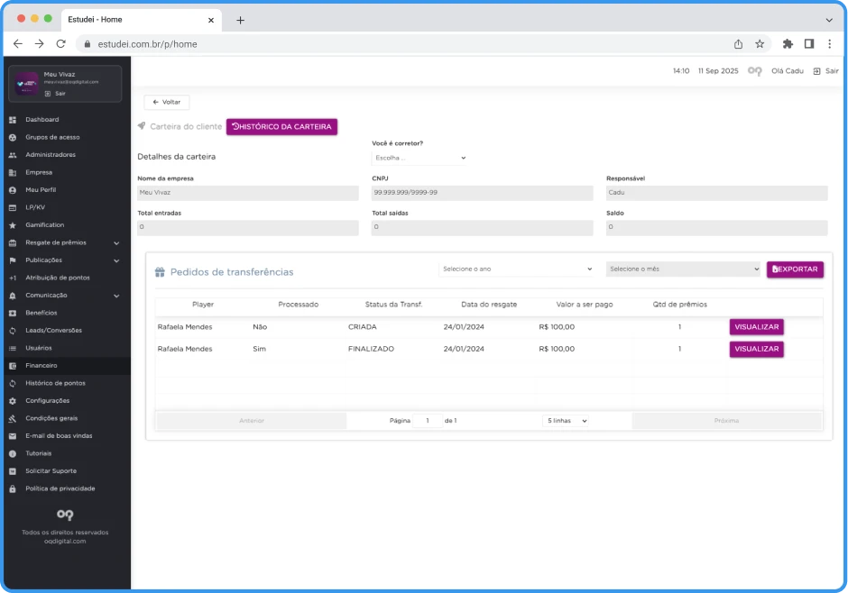Open the 'Selecione o mês' dropdown

[x=683, y=269]
